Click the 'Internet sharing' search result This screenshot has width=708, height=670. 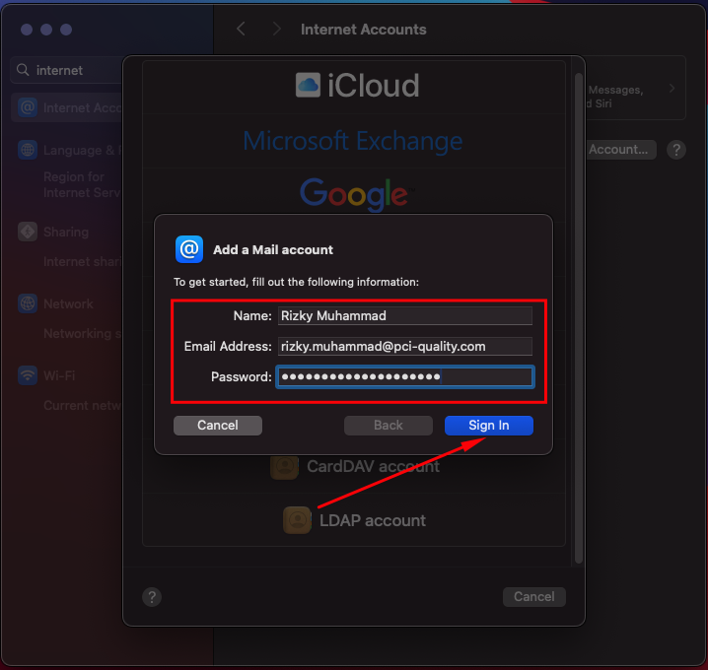(82, 262)
